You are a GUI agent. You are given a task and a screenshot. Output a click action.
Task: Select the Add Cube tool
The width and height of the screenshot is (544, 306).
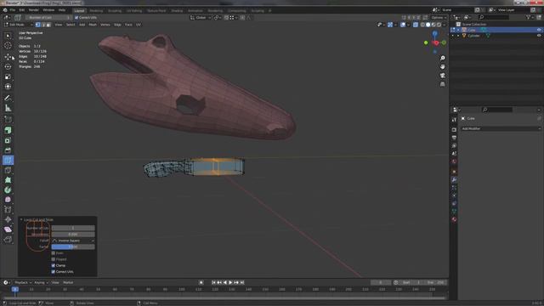(x=8, y=120)
